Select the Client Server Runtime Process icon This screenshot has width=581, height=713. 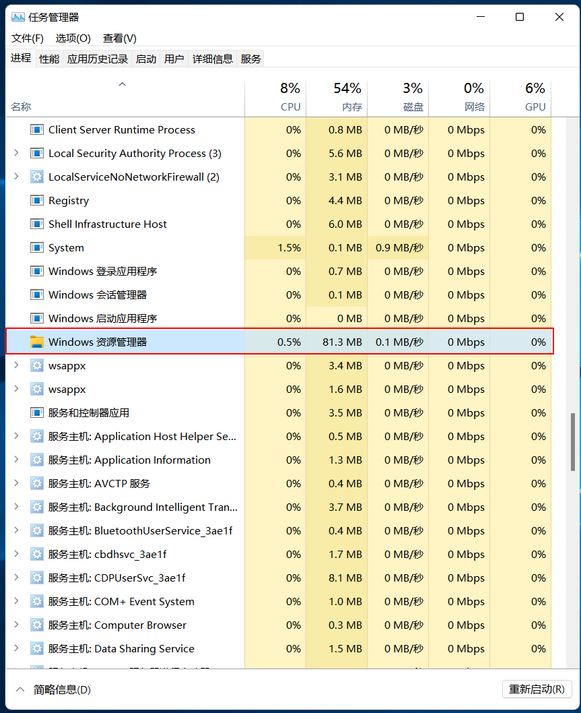36,129
